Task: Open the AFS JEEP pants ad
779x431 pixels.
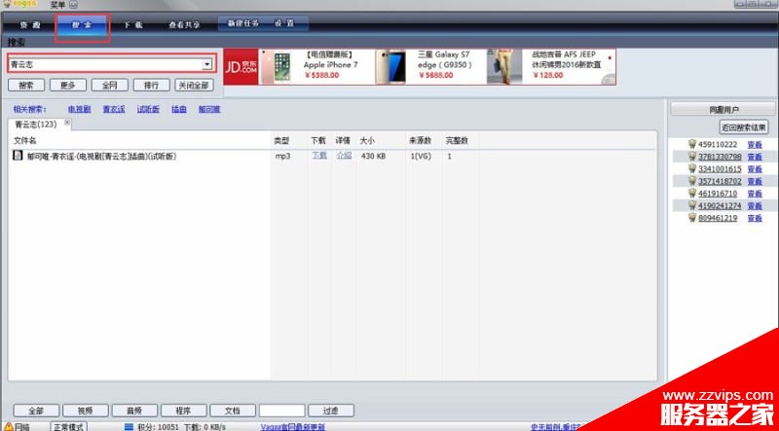Action: tap(504, 66)
